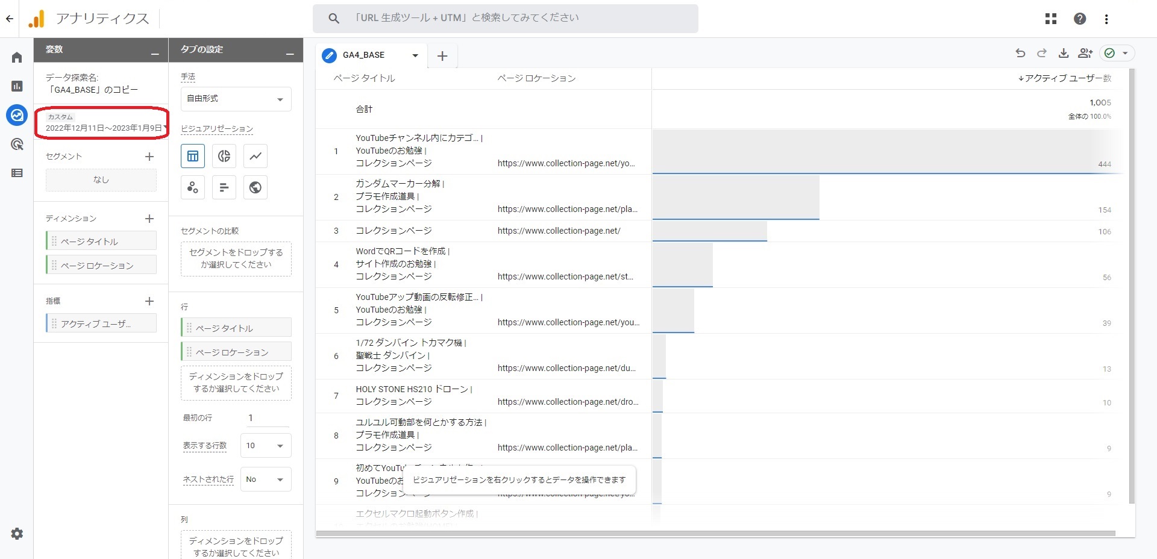Open the ネストされた行 dropdown showing No
This screenshot has width=1157, height=559.
click(266, 479)
